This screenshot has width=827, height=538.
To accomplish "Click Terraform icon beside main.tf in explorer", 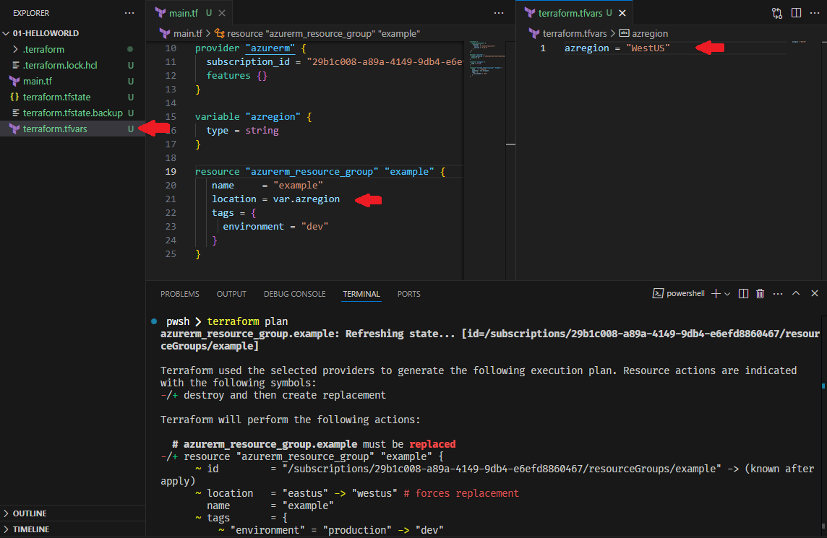I will [14, 81].
